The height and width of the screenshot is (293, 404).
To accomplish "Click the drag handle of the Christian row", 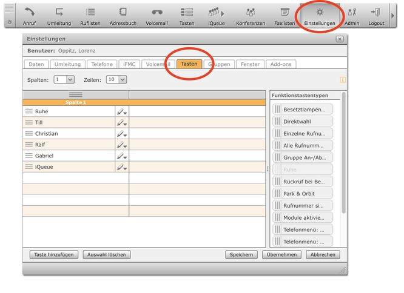I will (29, 133).
